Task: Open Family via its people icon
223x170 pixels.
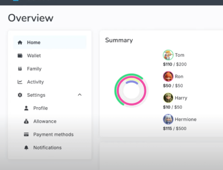Action: click(x=20, y=69)
